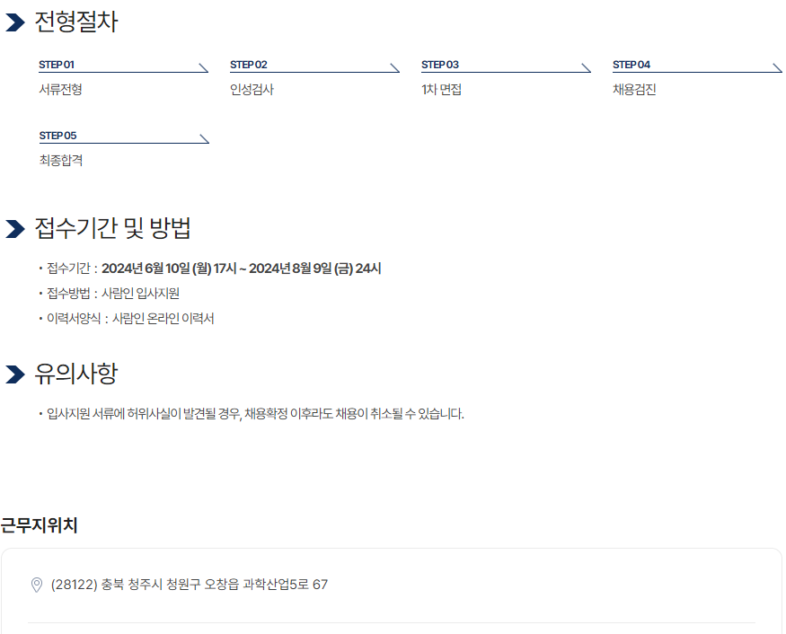Screen dimensions: 786x634
Task: Click the diagonal arrow on STEP 05 line
Action: pyautogui.click(x=204, y=139)
